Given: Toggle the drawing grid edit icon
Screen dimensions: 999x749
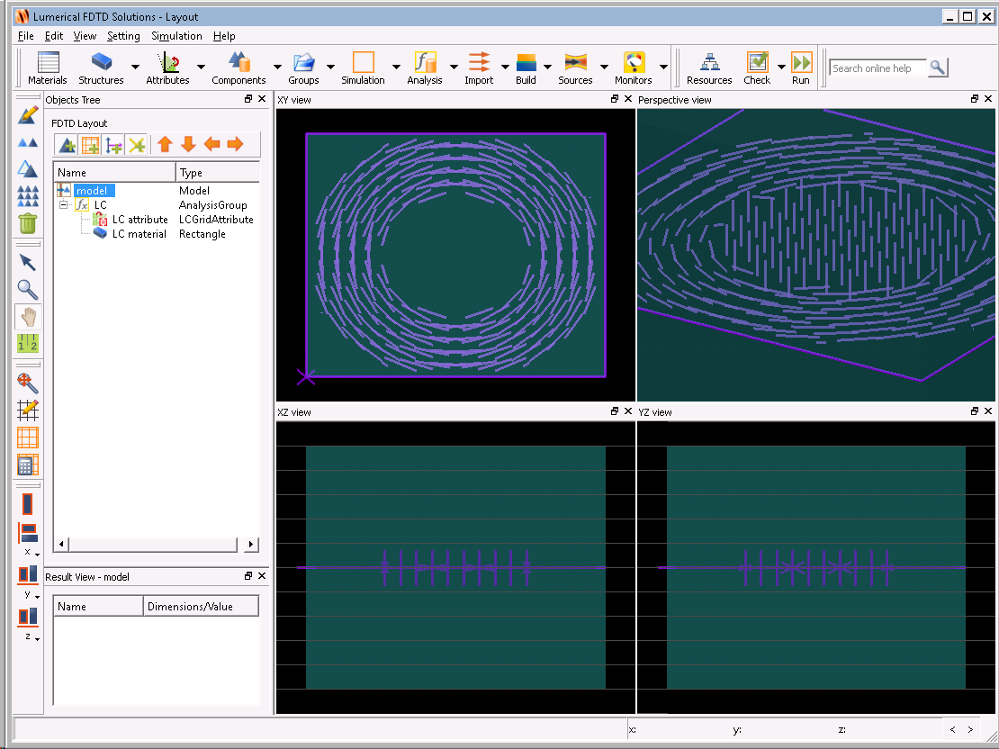Looking at the screenshot, I should [27, 410].
